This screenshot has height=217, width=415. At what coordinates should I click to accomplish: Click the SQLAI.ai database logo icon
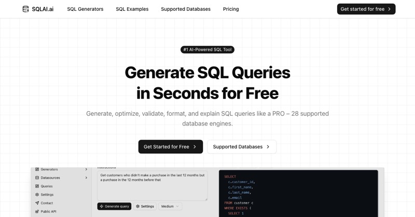click(25, 9)
